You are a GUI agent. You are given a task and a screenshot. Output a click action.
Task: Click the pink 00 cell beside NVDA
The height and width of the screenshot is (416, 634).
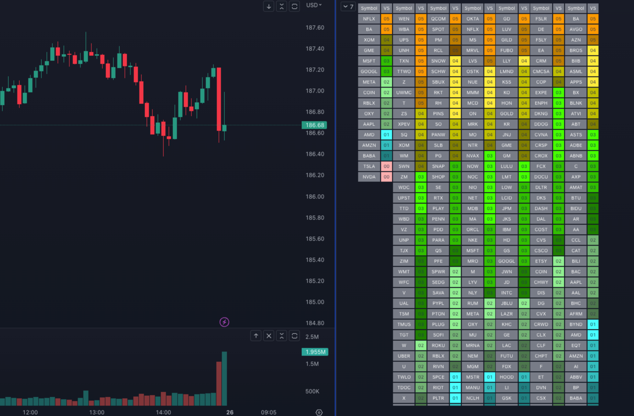[x=386, y=177]
